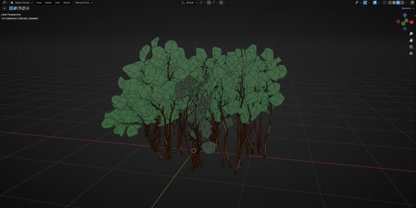Open the Object Mode dropdown

tap(21, 2)
